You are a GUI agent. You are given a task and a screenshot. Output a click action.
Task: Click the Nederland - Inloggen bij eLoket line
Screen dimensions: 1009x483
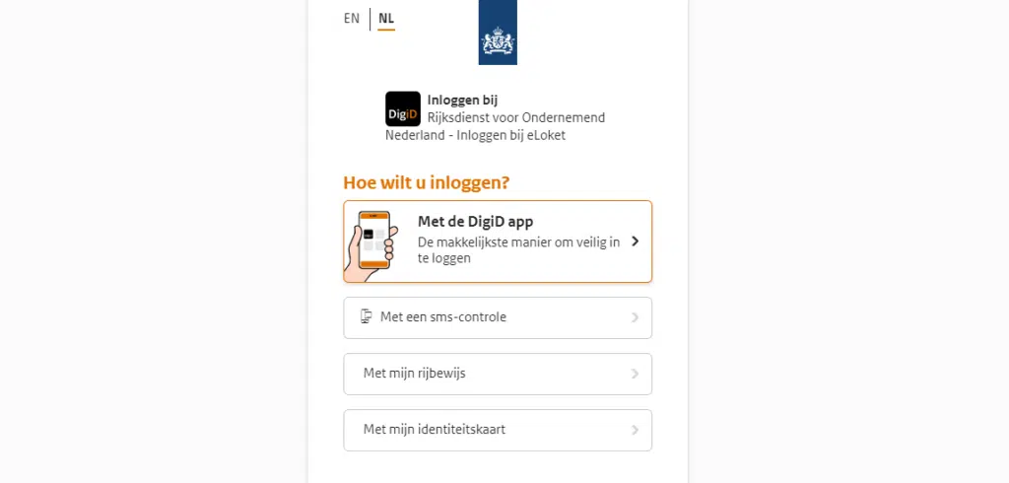(475, 135)
